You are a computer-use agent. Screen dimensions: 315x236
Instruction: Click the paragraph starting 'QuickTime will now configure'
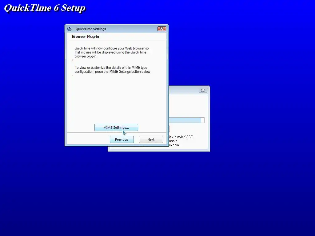click(112, 52)
